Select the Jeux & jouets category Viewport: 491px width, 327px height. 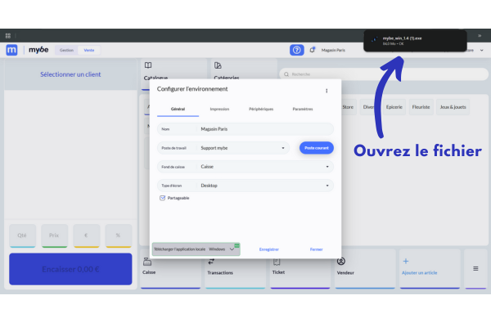tap(453, 107)
